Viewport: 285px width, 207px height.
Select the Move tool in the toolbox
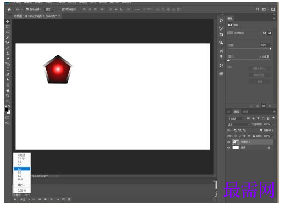[8, 21]
